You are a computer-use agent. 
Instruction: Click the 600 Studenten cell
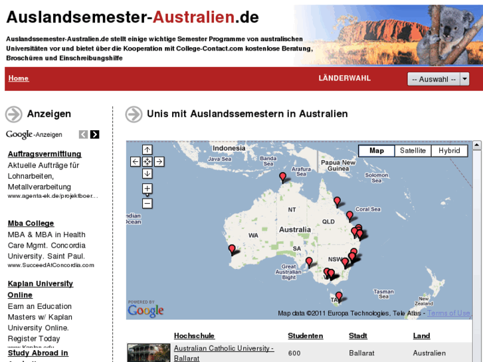click(x=294, y=353)
